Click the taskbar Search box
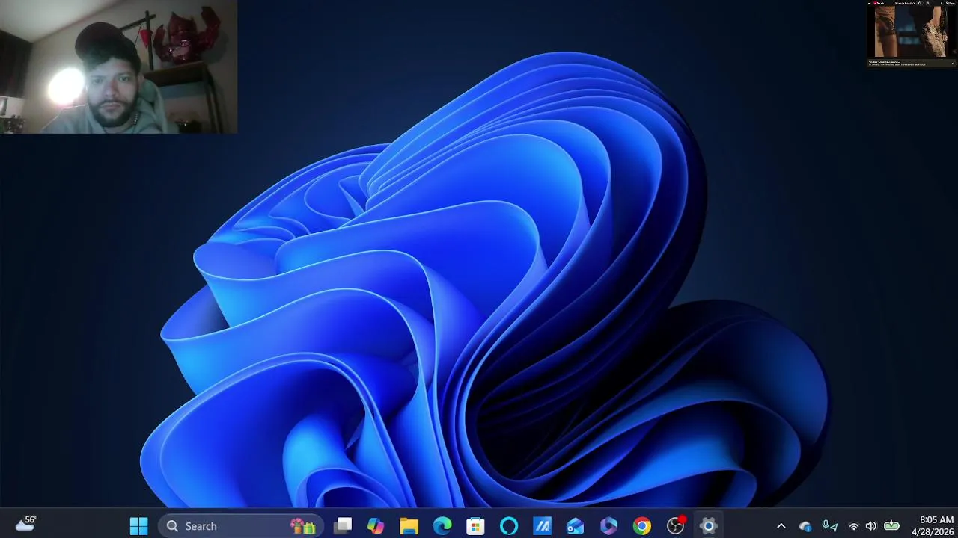Image resolution: width=958 pixels, height=538 pixels. (241, 526)
